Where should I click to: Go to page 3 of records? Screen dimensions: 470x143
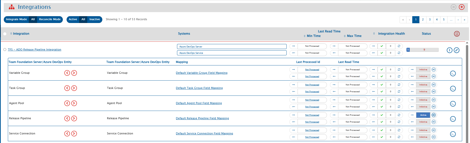pos(430,20)
